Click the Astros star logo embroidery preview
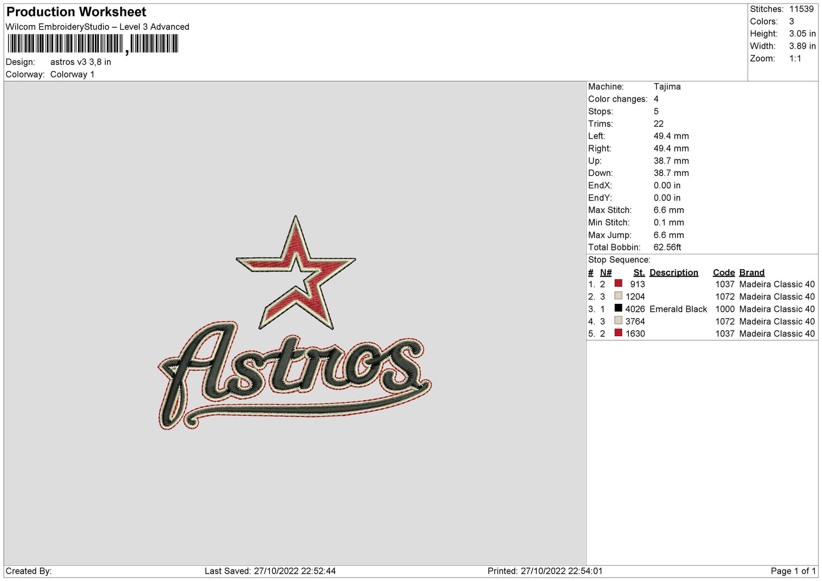This screenshot has height=581, width=822. 296,273
